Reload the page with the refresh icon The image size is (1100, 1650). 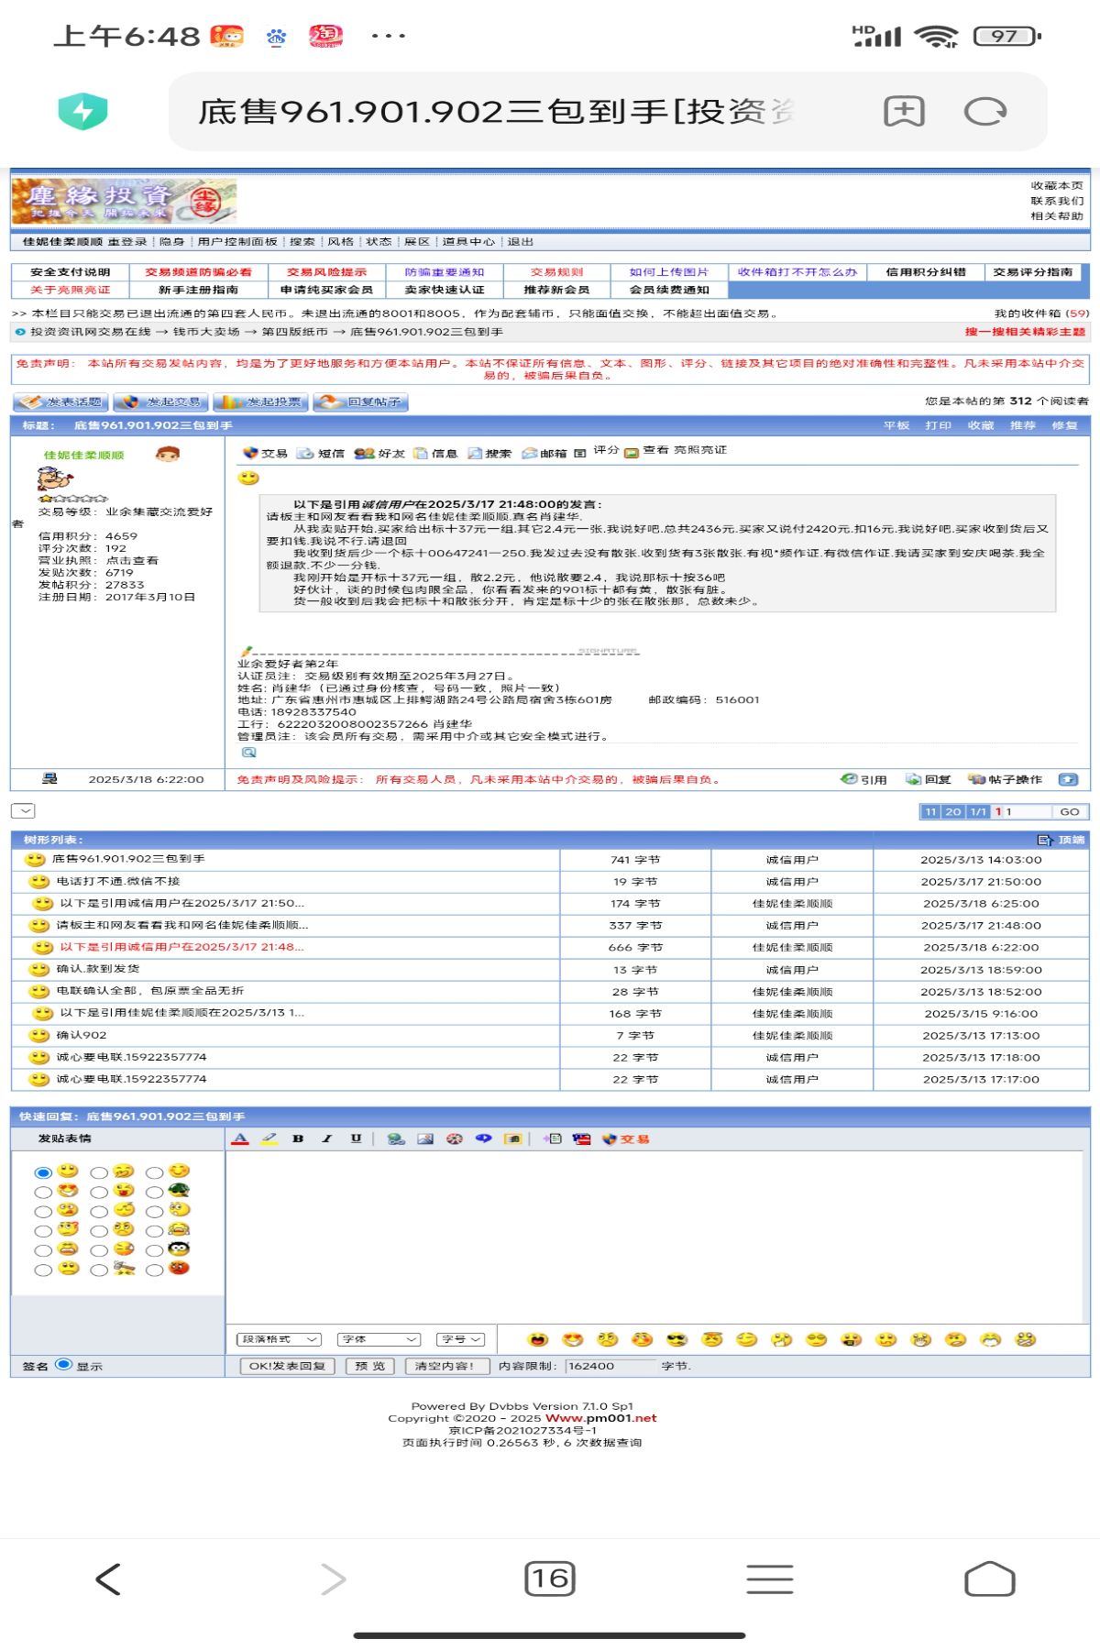tap(985, 112)
